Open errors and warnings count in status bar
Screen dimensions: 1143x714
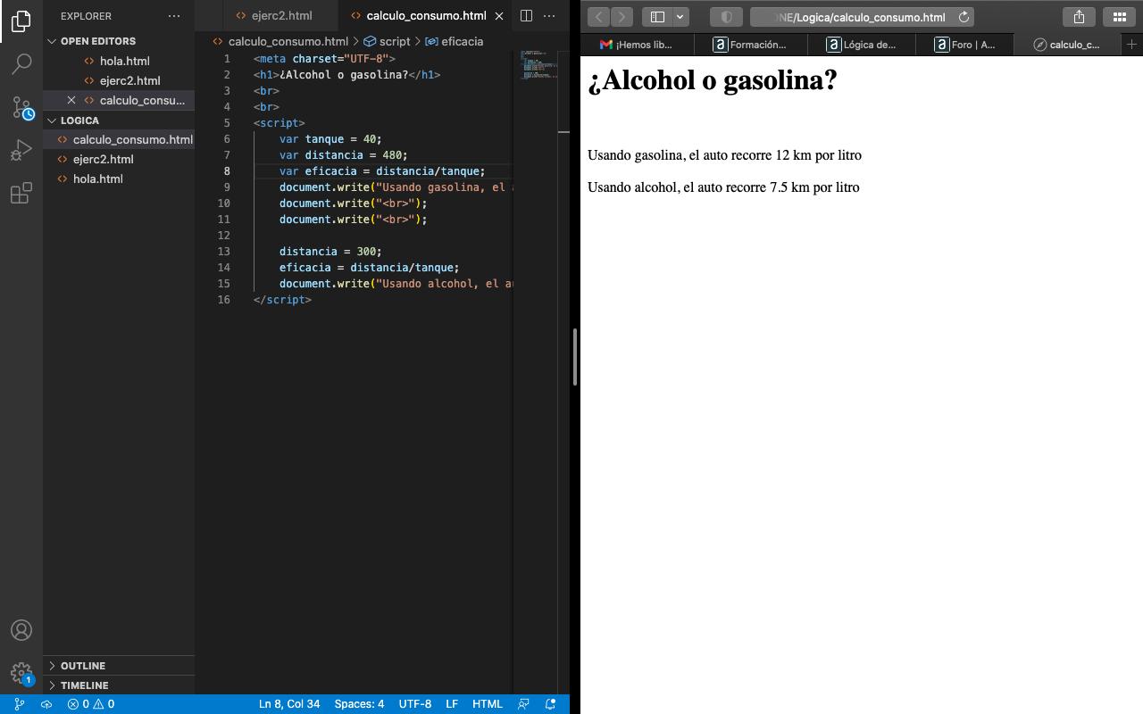(90, 704)
